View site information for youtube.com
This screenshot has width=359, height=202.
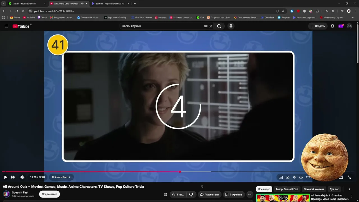click(30, 11)
